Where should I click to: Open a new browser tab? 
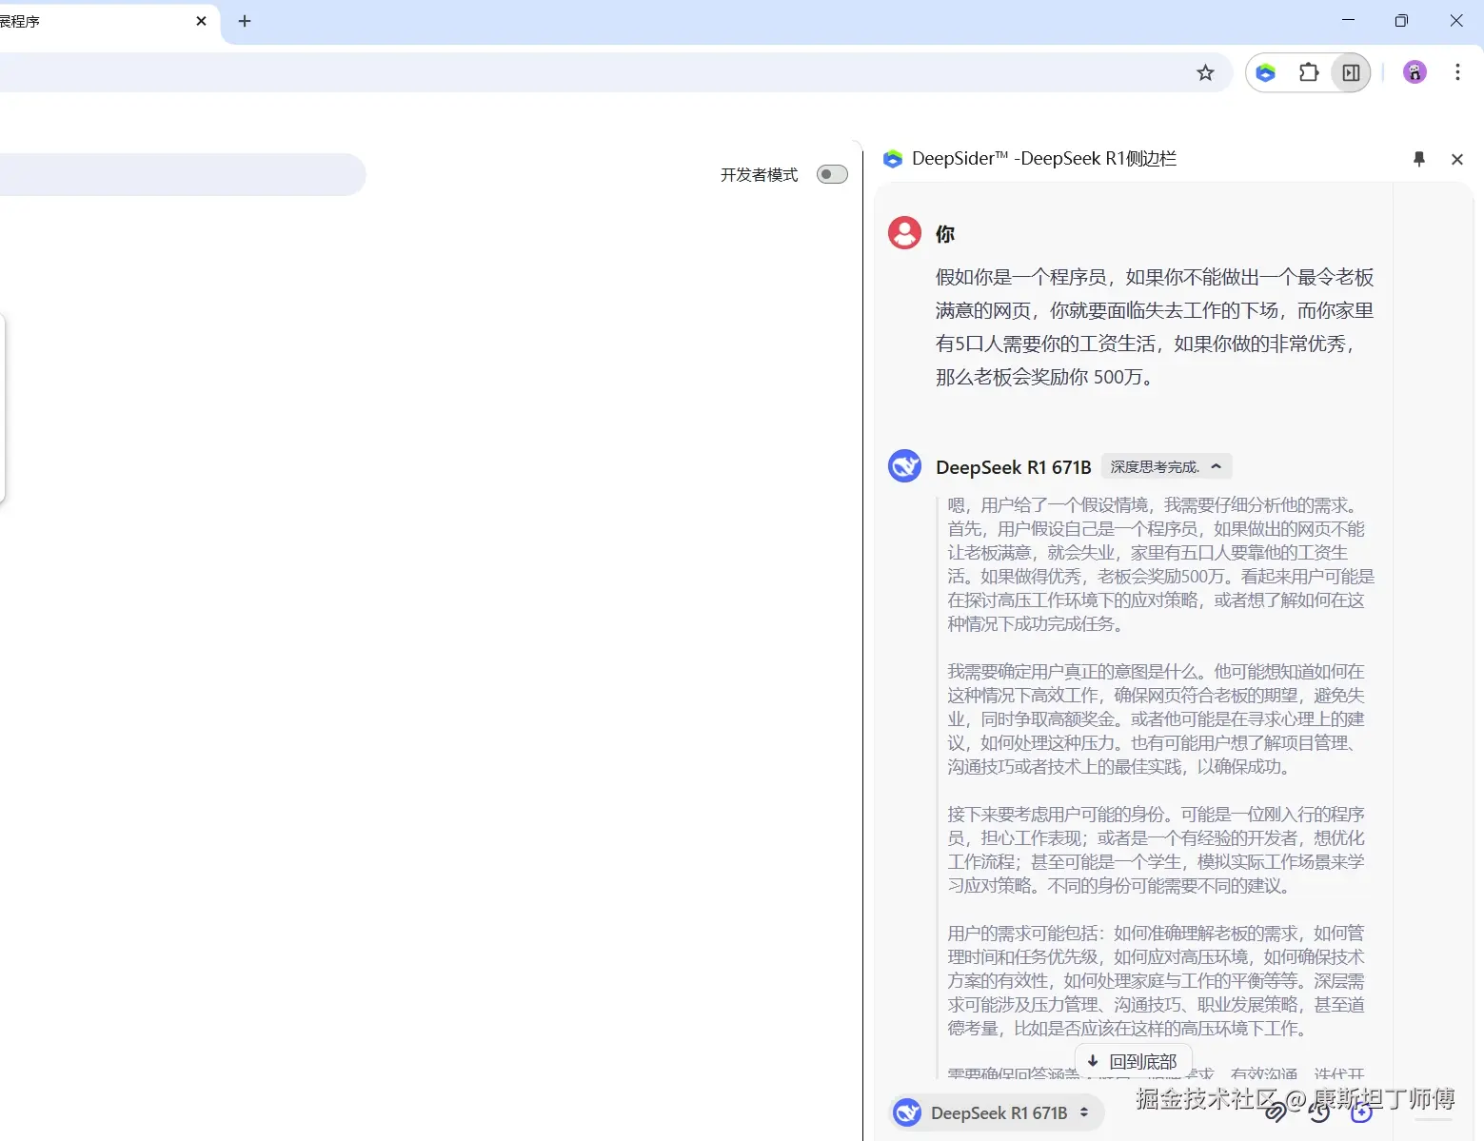pos(245,21)
